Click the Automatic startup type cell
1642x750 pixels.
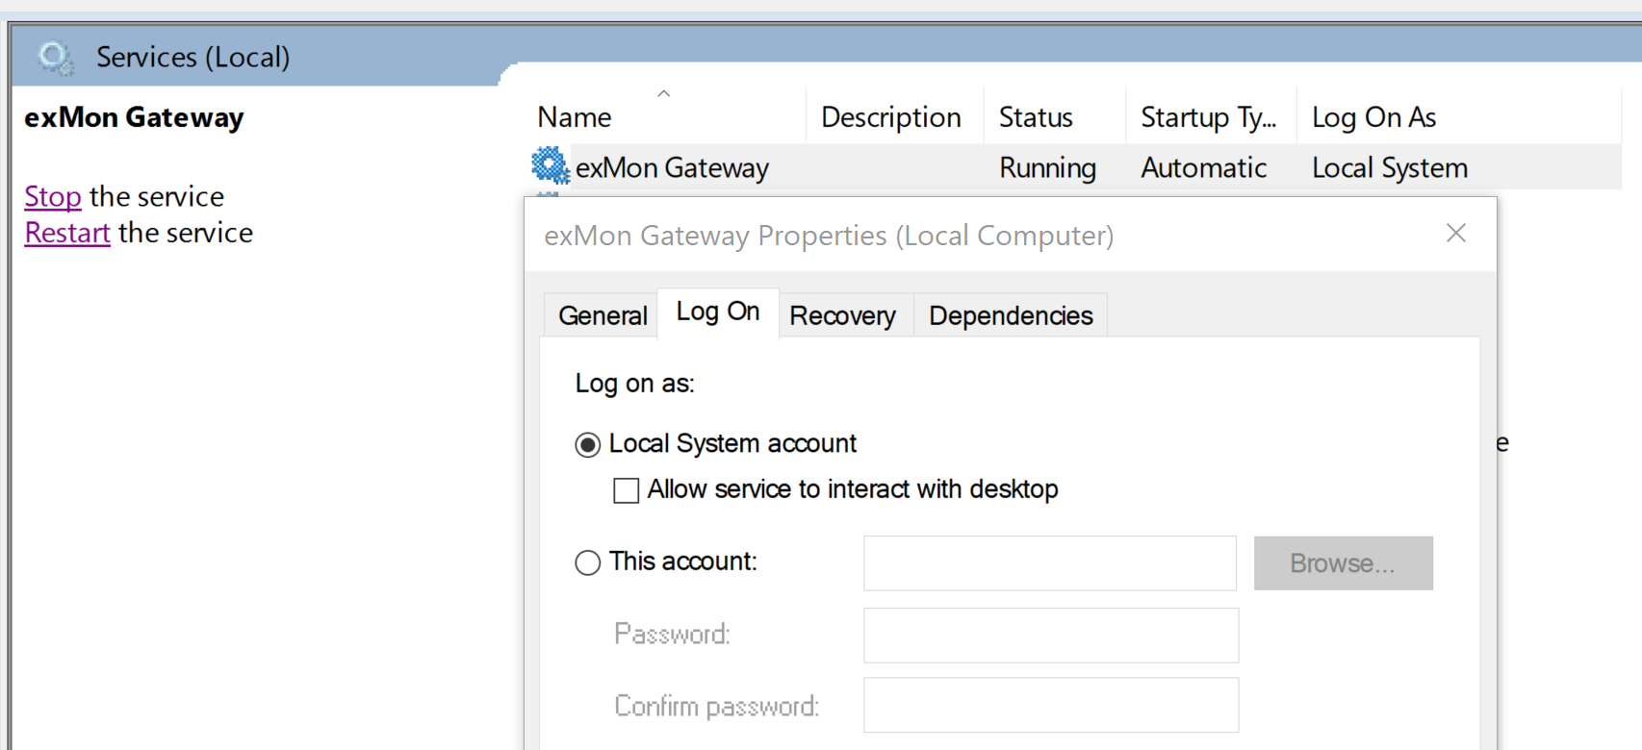tap(1204, 167)
